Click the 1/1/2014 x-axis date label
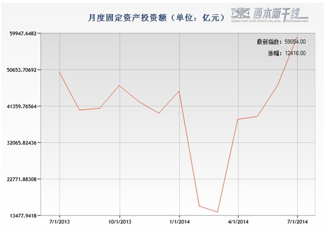 click(x=180, y=222)
